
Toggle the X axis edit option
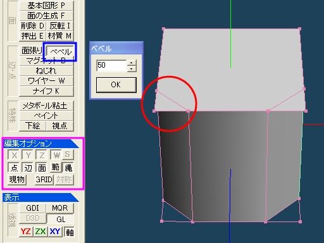14,155
